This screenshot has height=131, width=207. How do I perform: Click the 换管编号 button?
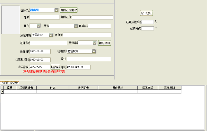55,67
